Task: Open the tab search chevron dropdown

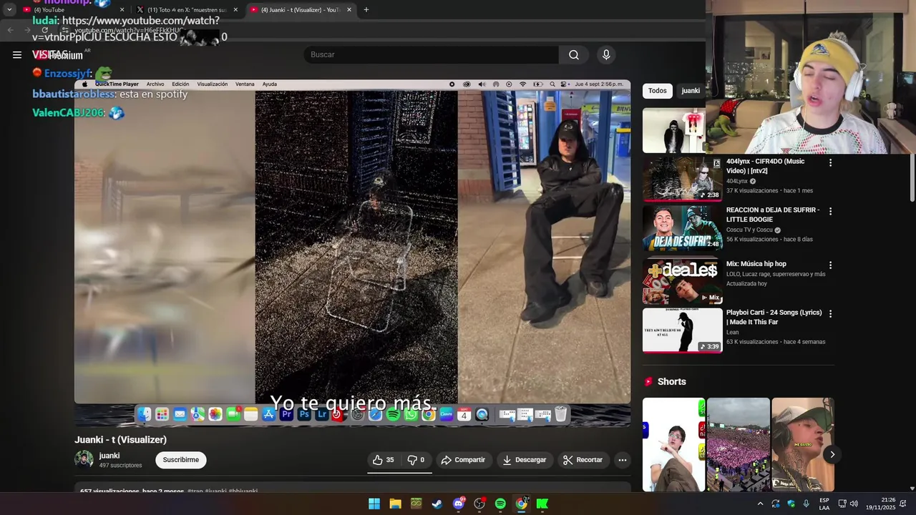Action: tap(9, 9)
